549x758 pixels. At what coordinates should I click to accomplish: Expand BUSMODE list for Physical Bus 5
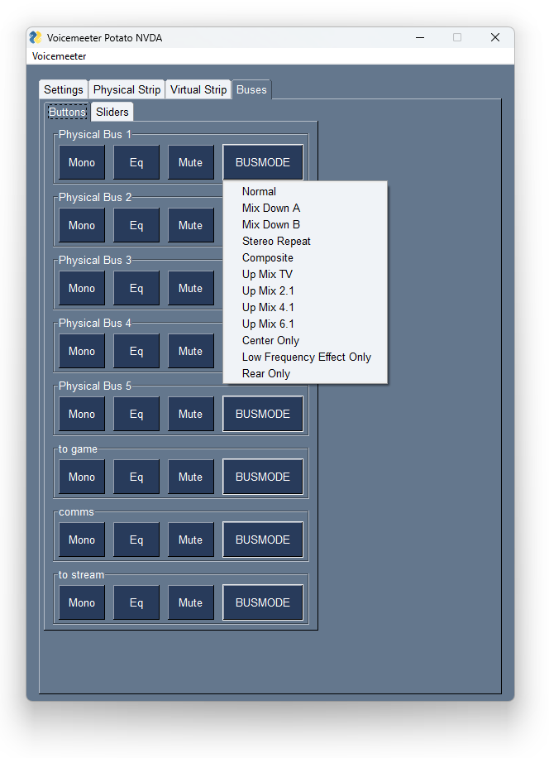pos(262,414)
